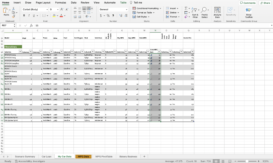
Task: Toggle Wrap Text
Action: pyautogui.click(x=89, y=8)
